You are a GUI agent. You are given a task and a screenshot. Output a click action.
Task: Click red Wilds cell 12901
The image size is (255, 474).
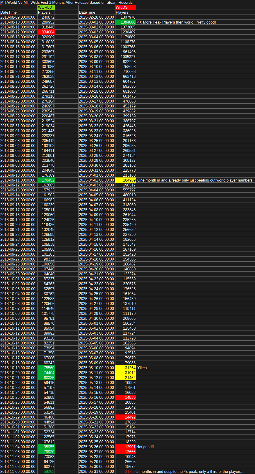(x=126, y=447)
